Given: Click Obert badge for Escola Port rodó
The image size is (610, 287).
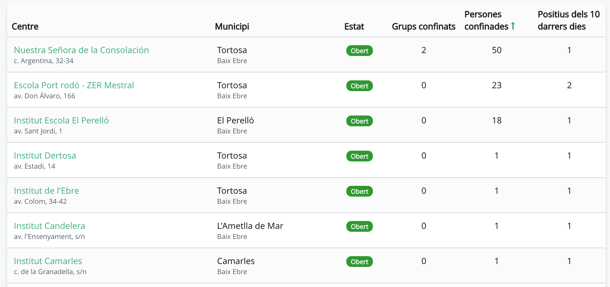Looking at the screenshot, I should tap(359, 86).
